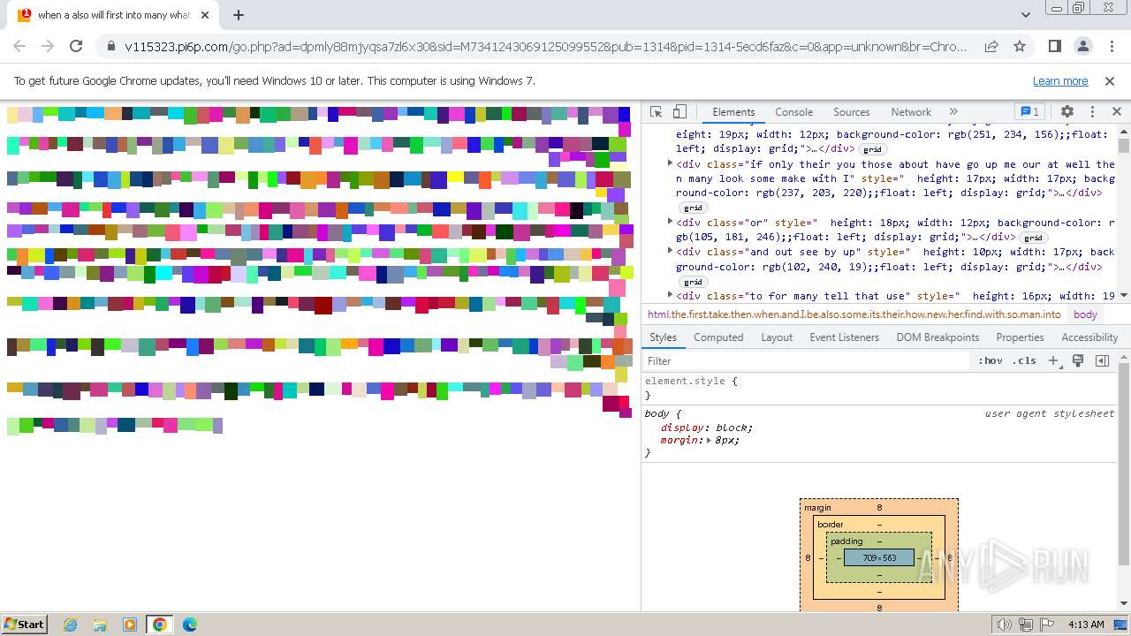This screenshot has height=636, width=1131.
Task: Switch to the Sources tab
Action: tap(852, 112)
